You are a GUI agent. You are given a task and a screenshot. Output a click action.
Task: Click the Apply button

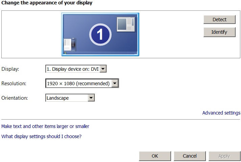[224, 156]
